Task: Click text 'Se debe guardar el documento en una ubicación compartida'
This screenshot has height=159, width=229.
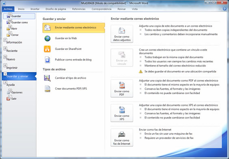Action: pos(180,71)
